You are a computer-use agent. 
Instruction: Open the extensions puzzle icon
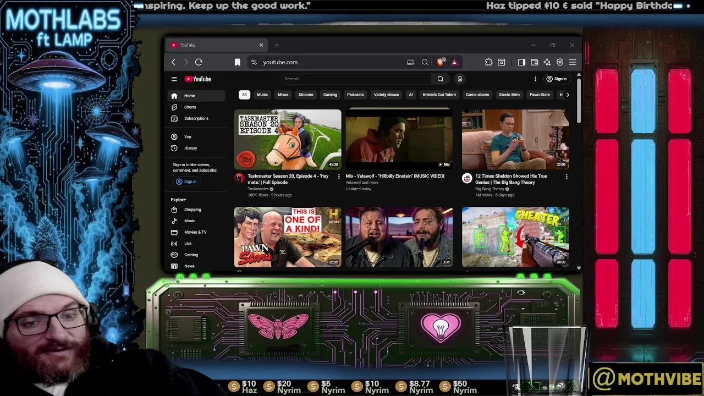(x=488, y=62)
